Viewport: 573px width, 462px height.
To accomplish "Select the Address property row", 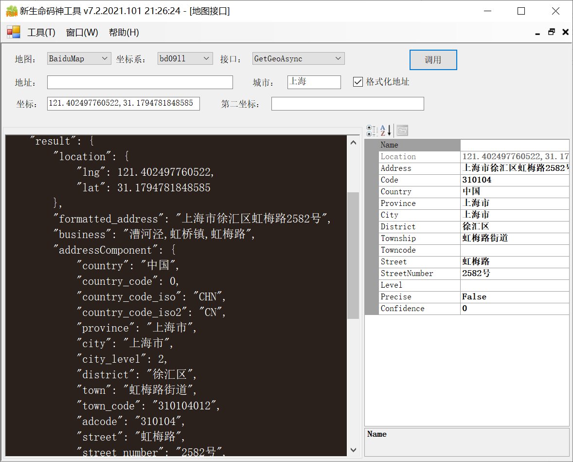I will click(474, 168).
